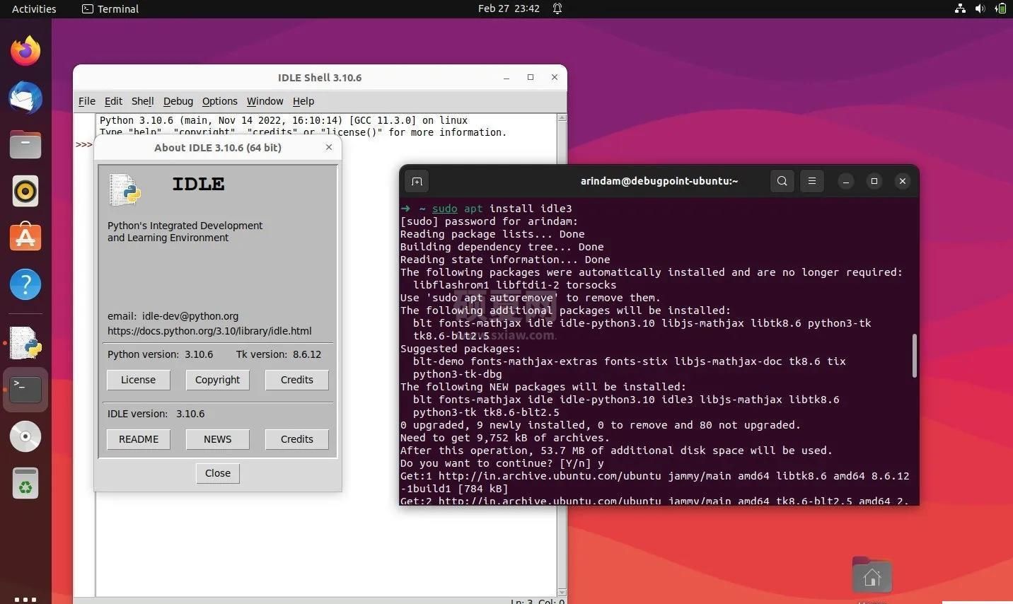Open Ubuntu Software from the dock
Screen dimensions: 1013x604
click(x=25, y=238)
